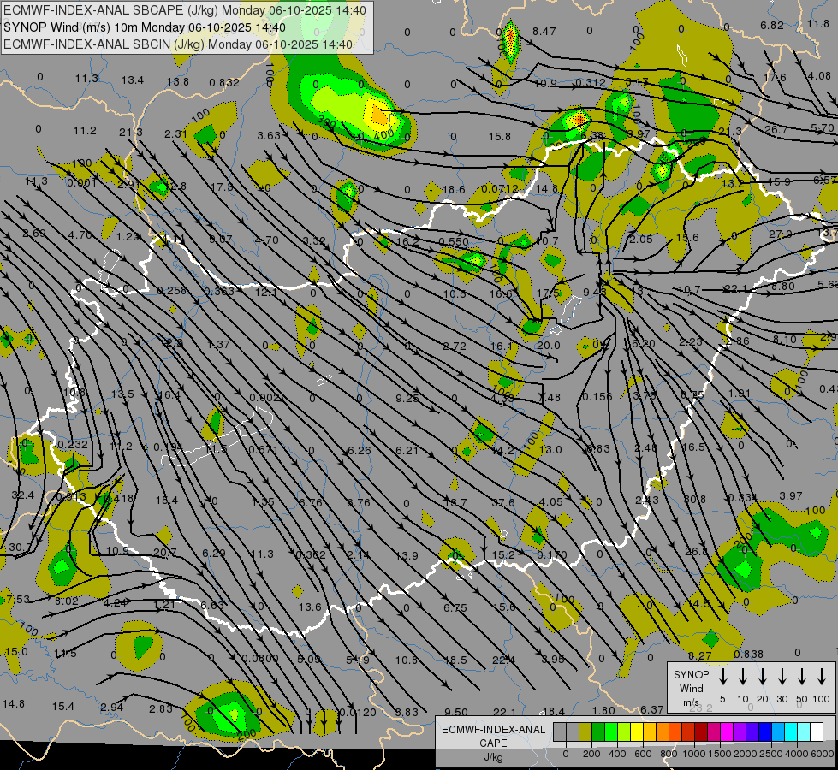Click the orange CAPE swatch at 800
Screen dimensions: 838x770
tap(663, 732)
